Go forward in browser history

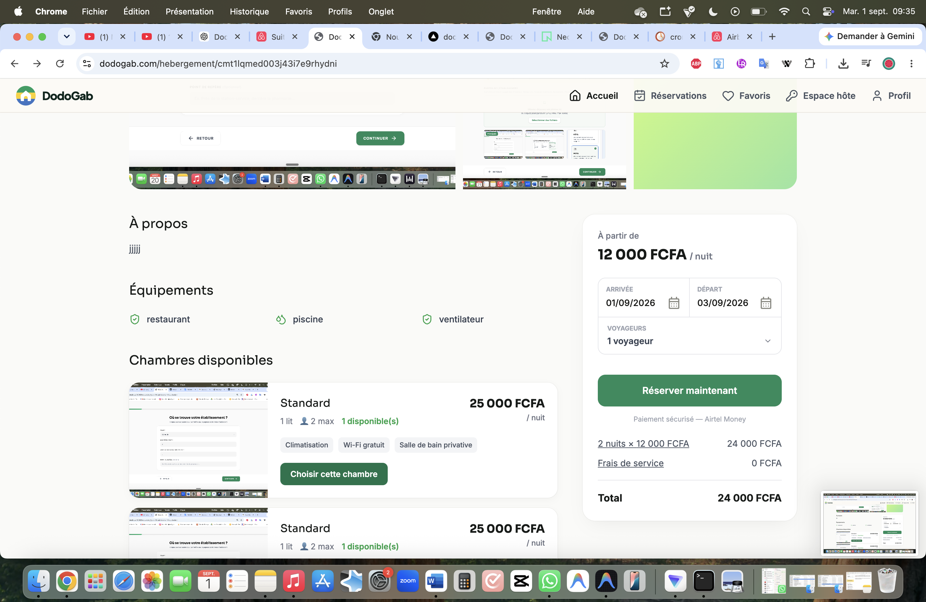point(37,63)
